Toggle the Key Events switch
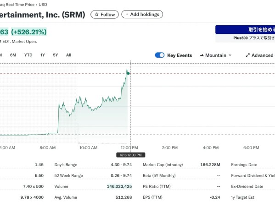 [160, 55]
